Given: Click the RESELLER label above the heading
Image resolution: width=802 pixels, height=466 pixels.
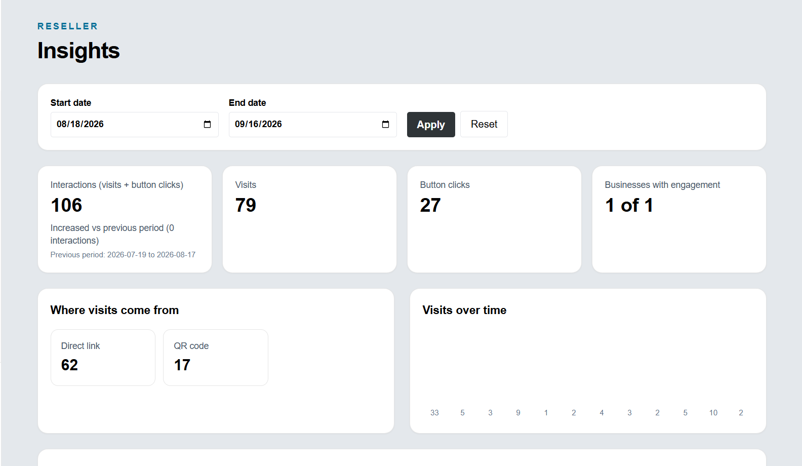Looking at the screenshot, I should tap(68, 26).
